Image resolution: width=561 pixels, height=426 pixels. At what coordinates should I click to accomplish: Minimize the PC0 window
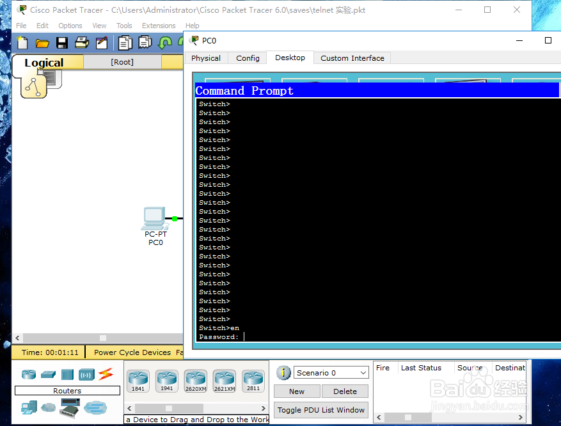click(x=519, y=40)
